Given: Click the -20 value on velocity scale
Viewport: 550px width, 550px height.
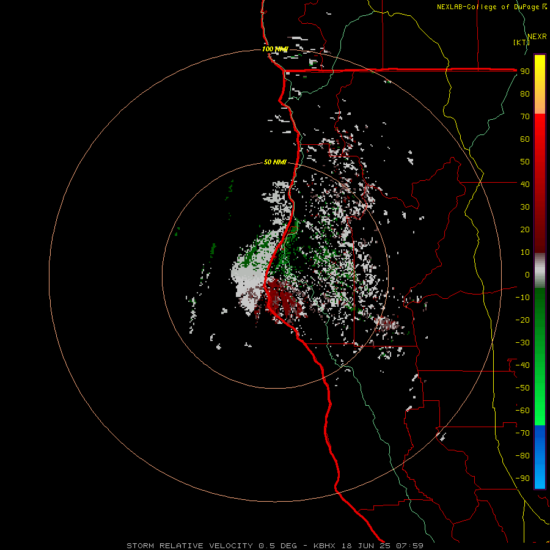Looking at the screenshot, I should 522,320.
